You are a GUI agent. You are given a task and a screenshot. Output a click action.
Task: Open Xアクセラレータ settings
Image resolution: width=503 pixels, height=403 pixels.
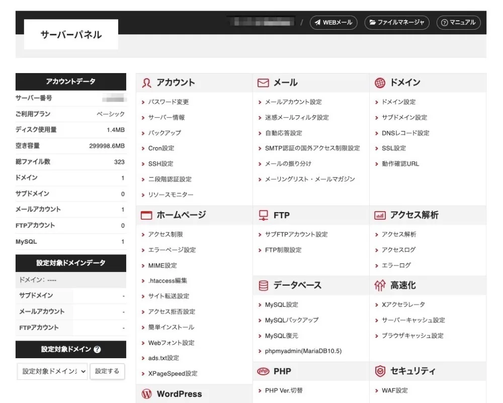[x=403, y=304]
